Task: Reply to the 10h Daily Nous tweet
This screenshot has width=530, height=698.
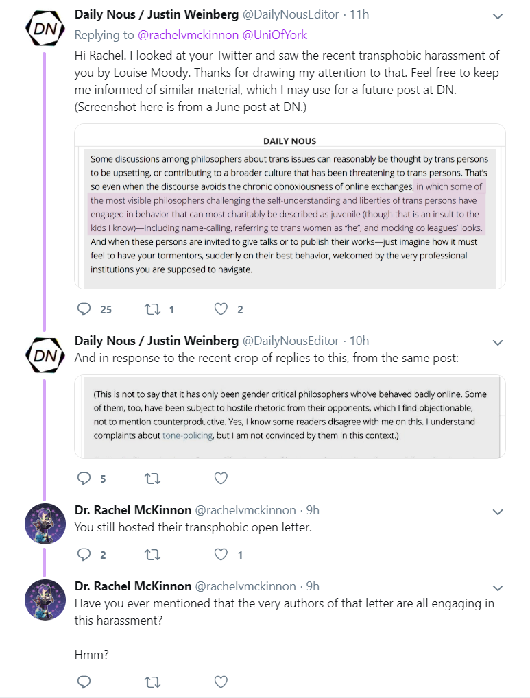Action: click(x=84, y=479)
